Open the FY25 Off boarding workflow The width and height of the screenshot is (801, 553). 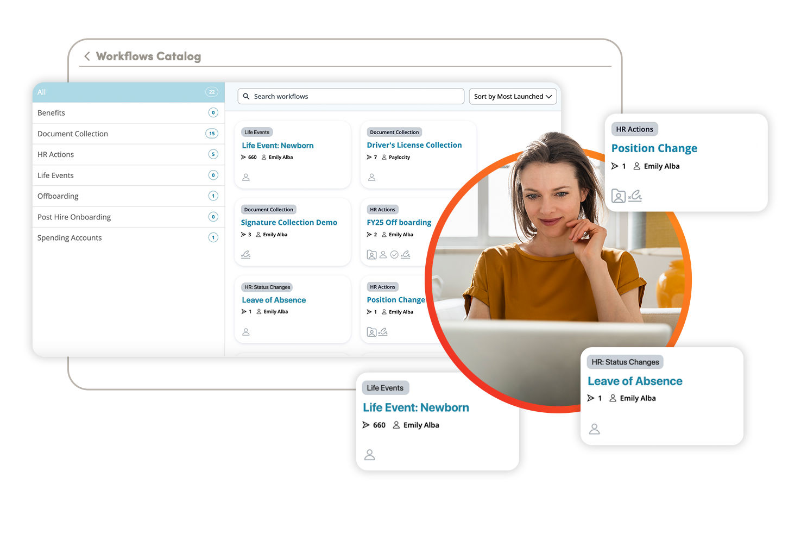[399, 222]
